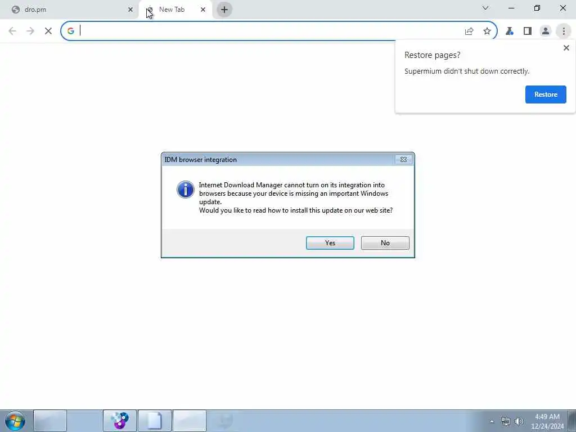Screen dimensions: 576x432
Task: Stop loading the current page
Action: click(x=48, y=31)
